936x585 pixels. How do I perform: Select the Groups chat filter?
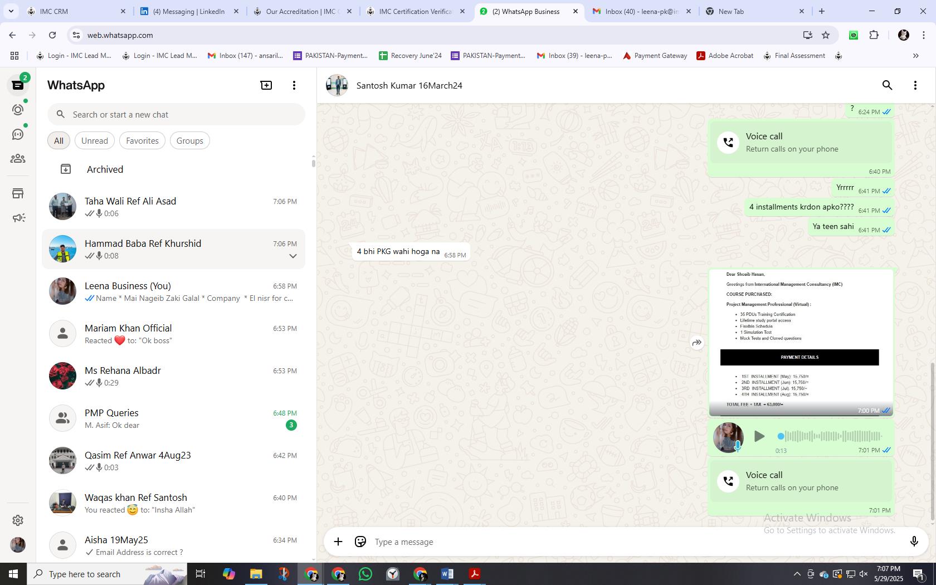click(189, 140)
